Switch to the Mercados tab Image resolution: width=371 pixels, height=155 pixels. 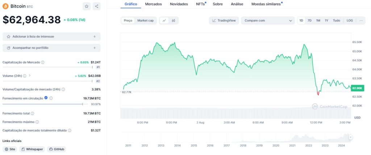[x=153, y=4]
